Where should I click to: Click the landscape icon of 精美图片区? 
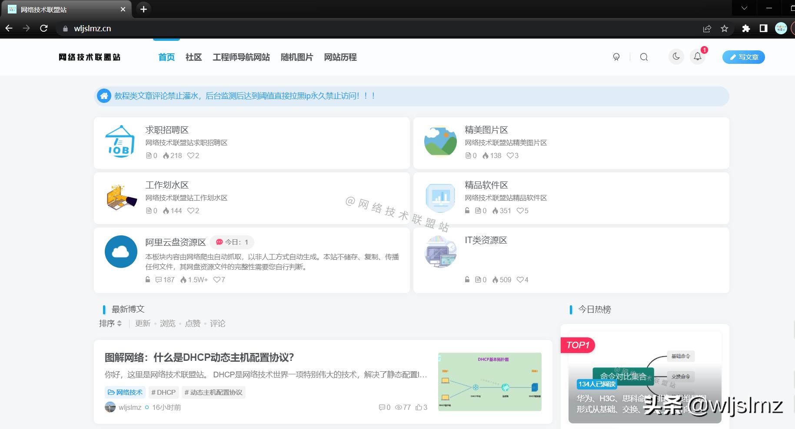click(440, 141)
